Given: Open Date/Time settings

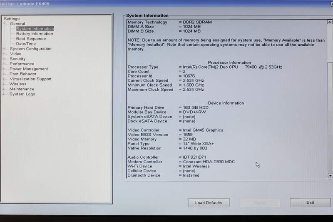Looking at the screenshot, I should tap(26, 44).
